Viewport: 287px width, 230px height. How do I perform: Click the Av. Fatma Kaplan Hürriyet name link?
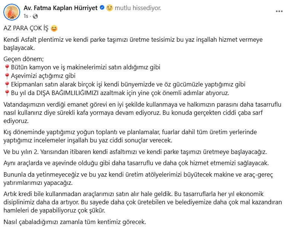[x=60, y=8]
